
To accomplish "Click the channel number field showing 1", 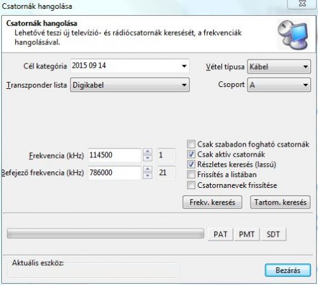I will (x=167, y=155).
